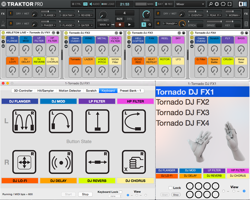Screen dimensions: 250x200
Task: Open Traktor preferences gear icon
Action: (217, 4)
